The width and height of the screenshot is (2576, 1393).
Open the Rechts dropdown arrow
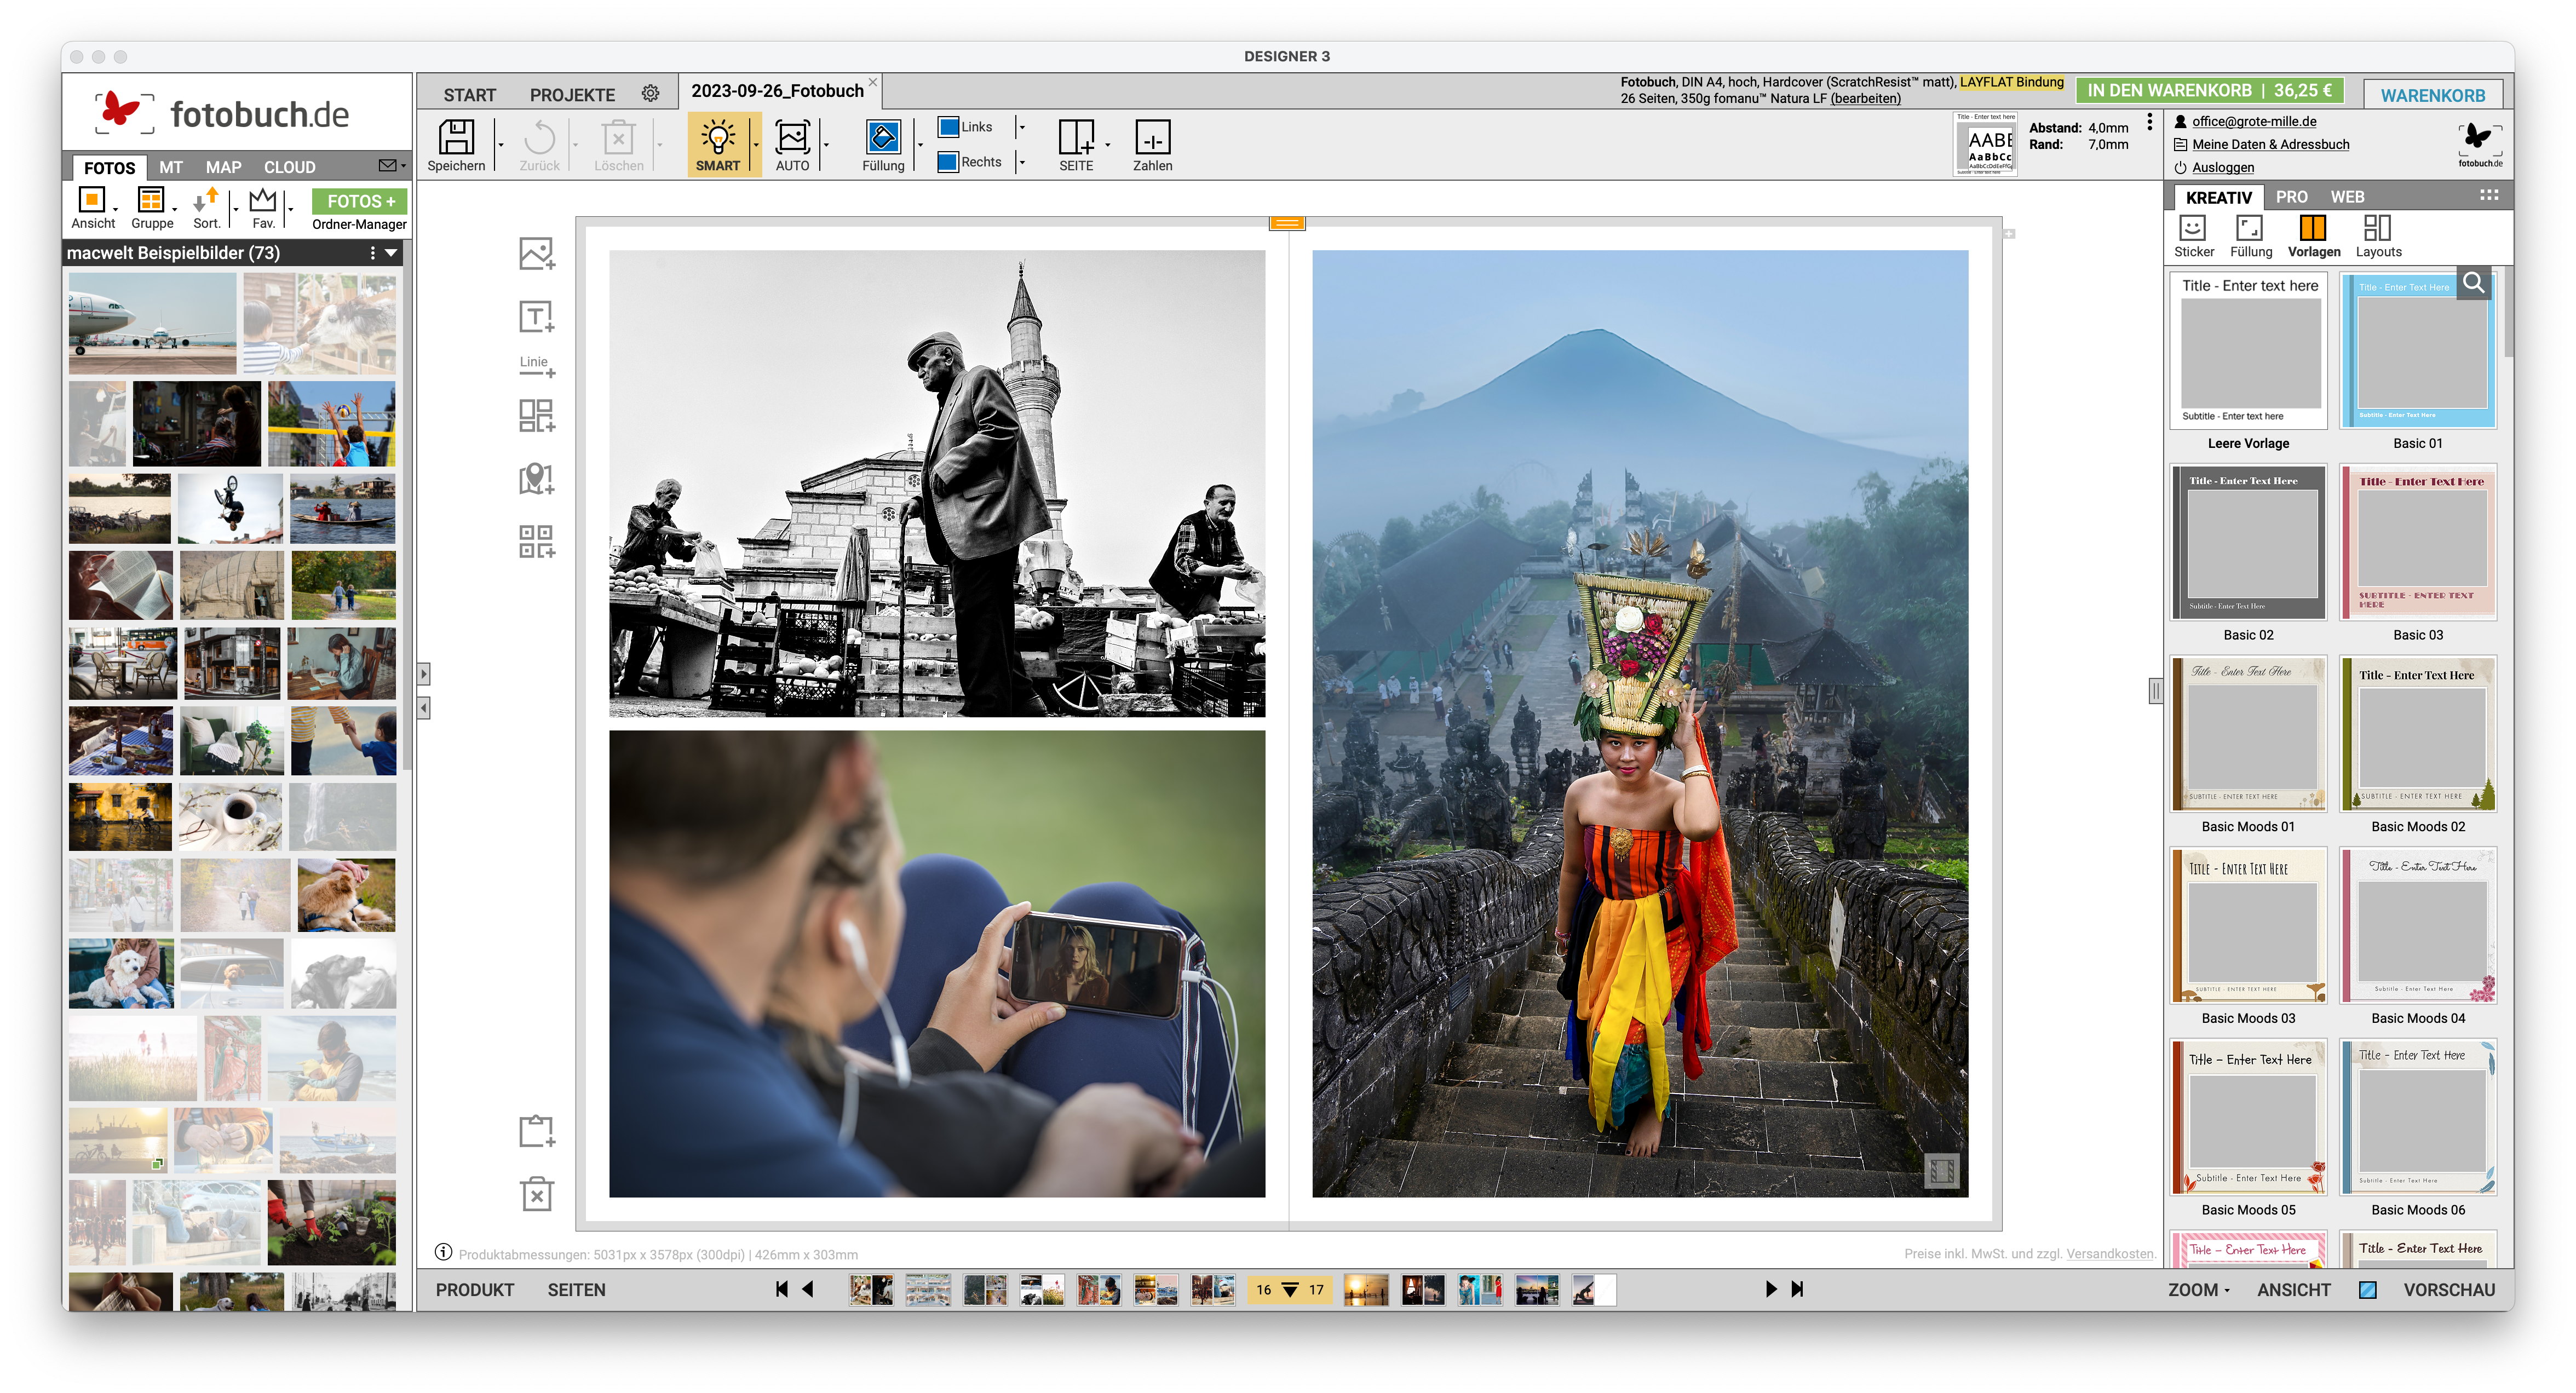1021,162
